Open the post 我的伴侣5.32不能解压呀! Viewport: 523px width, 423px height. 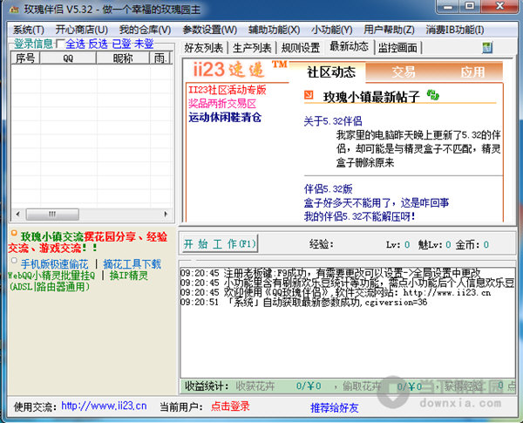click(x=359, y=216)
